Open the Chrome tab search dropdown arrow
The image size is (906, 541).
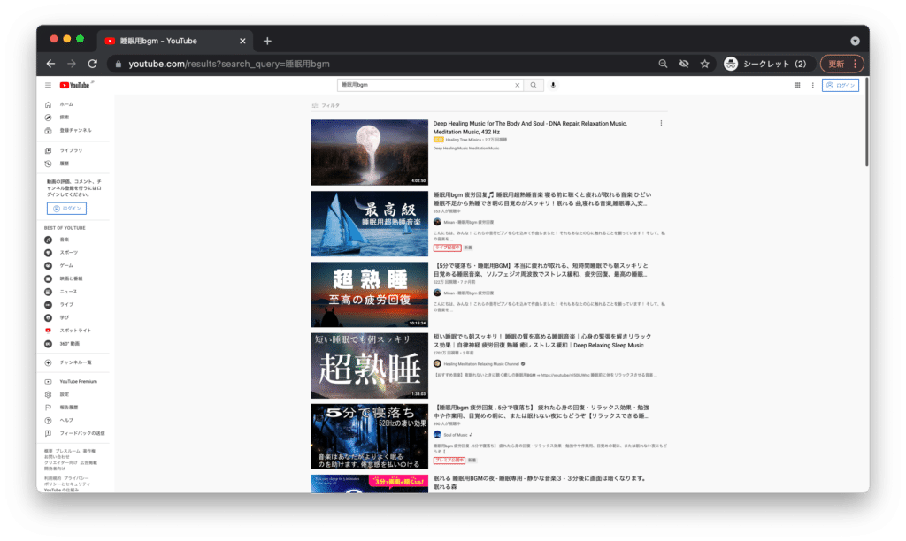tap(855, 41)
